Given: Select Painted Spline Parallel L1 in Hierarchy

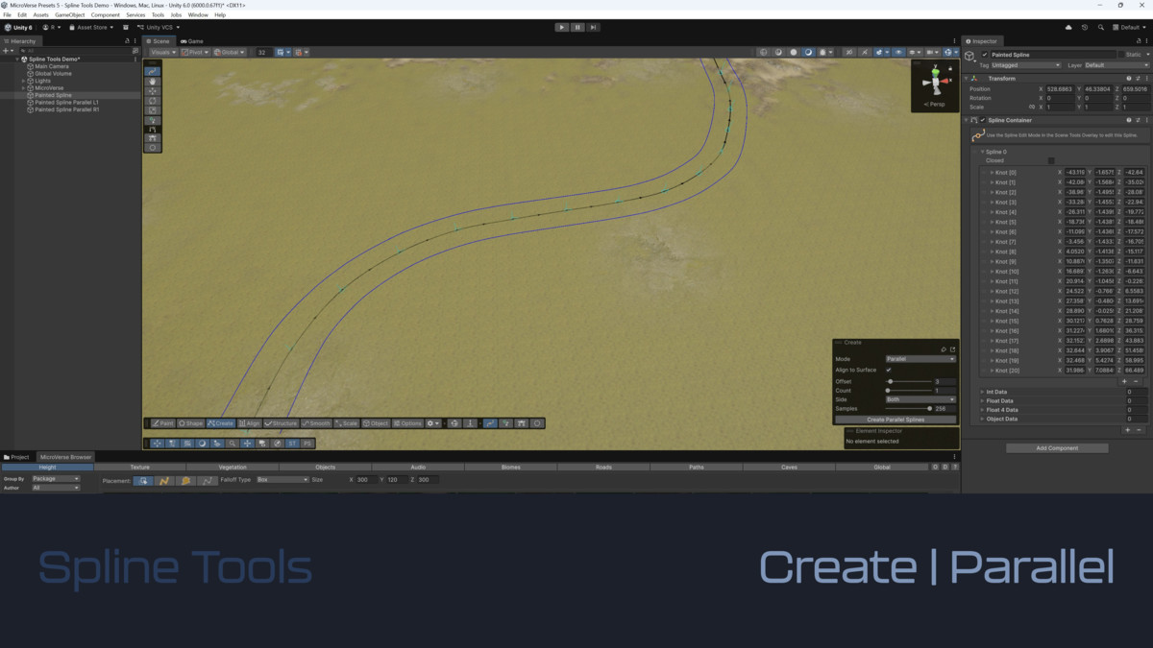Looking at the screenshot, I should (x=67, y=102).
